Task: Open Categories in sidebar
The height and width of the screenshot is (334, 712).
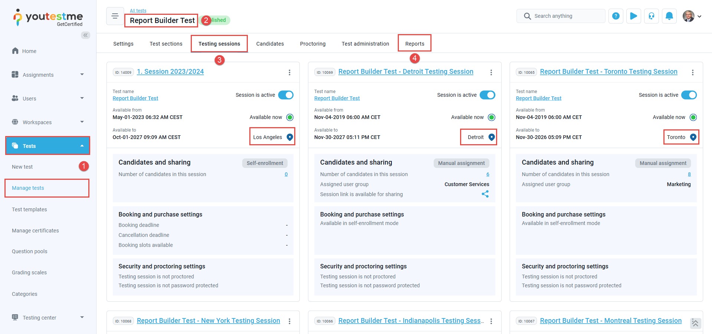Action: click(x=24, y=294)
